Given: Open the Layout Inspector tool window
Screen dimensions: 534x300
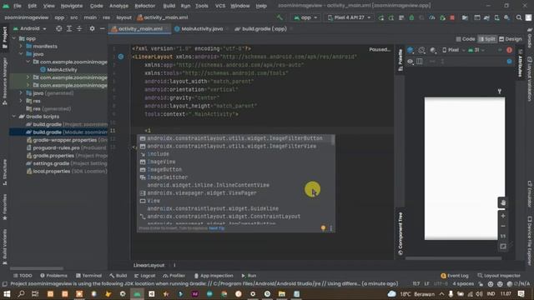Looking at the screenshot, I should point(499,276).
